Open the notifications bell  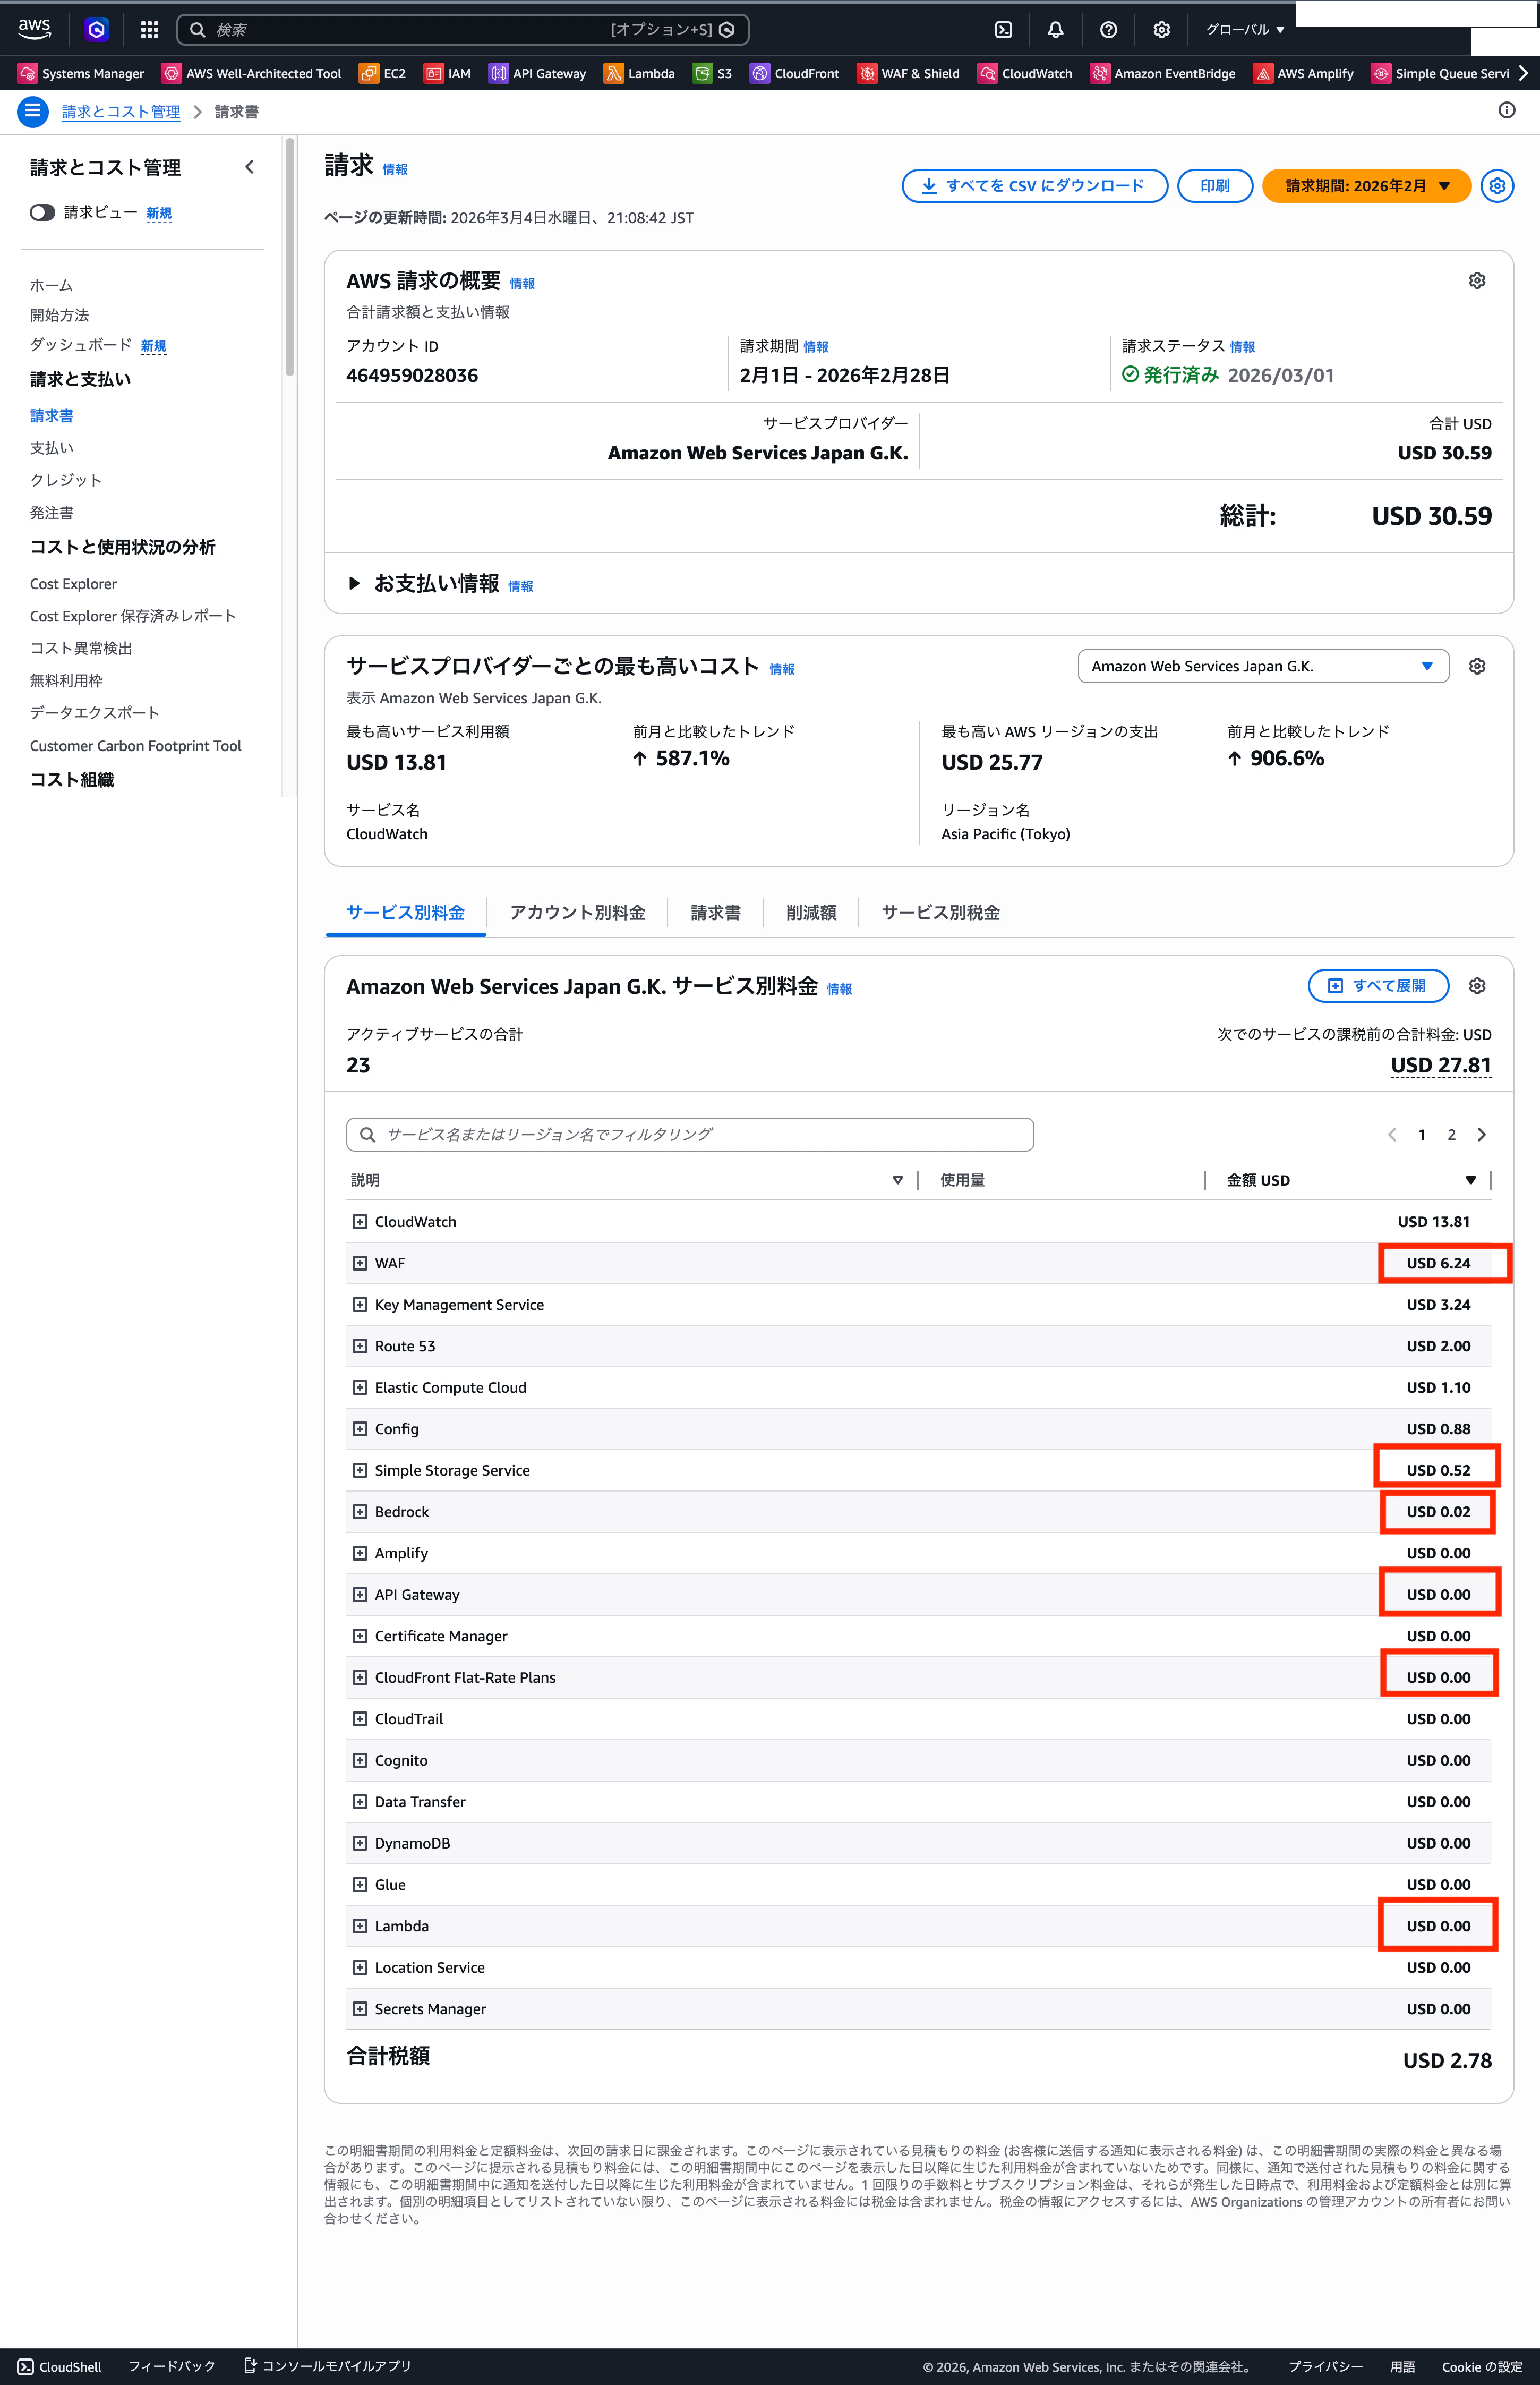click(1055, 30)
